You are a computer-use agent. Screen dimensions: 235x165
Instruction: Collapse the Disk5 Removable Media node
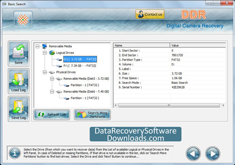point(52,79)
